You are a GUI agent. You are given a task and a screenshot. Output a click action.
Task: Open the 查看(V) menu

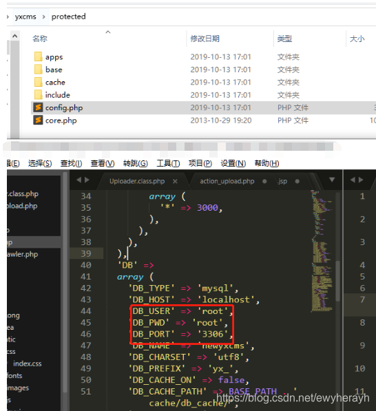[103, 164]
